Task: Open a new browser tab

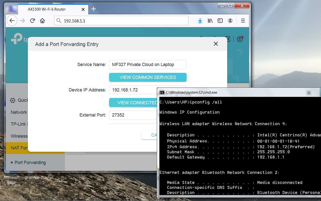Action: [x=94, y=9]
